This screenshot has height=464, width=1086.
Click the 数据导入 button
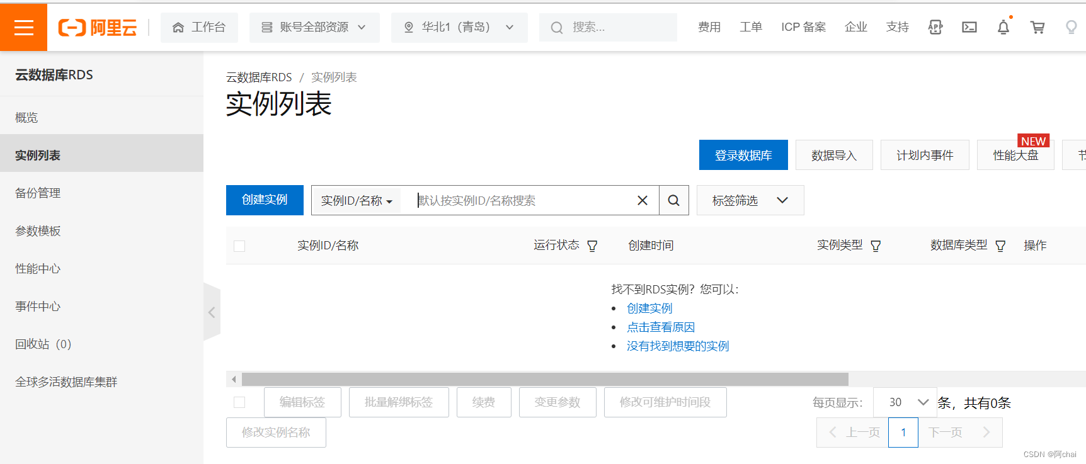point(834,155)
